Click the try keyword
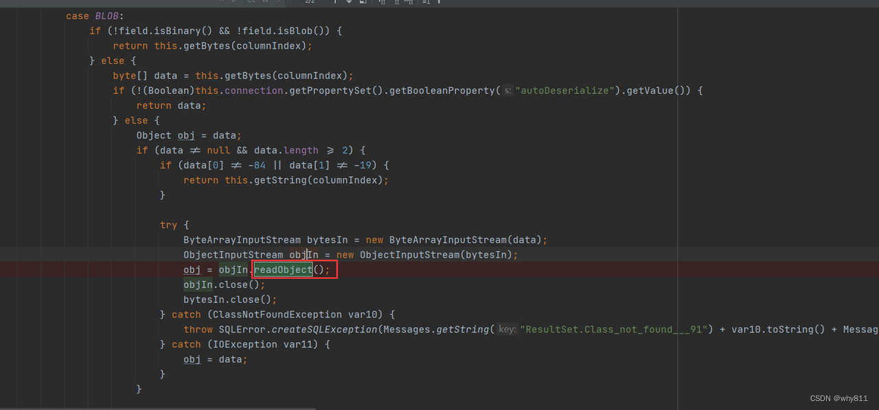The image size is (879, 410). (x=169, y=225)
